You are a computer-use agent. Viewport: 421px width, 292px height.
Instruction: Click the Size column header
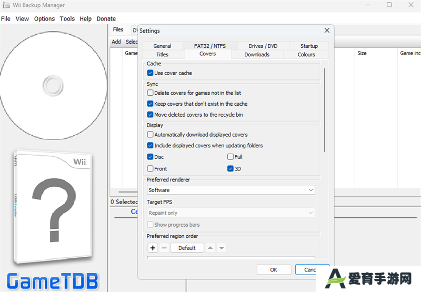[376, 53]
